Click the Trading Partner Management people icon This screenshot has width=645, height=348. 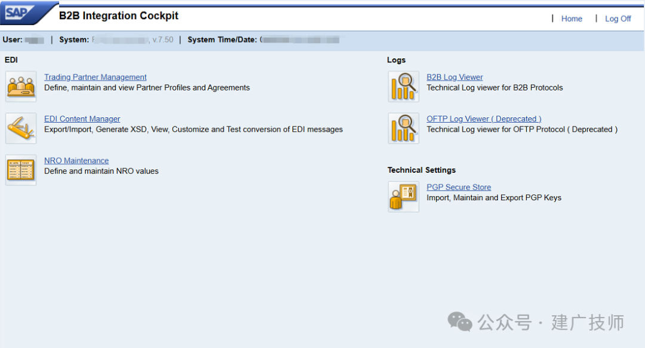click(x=21, y=86)
